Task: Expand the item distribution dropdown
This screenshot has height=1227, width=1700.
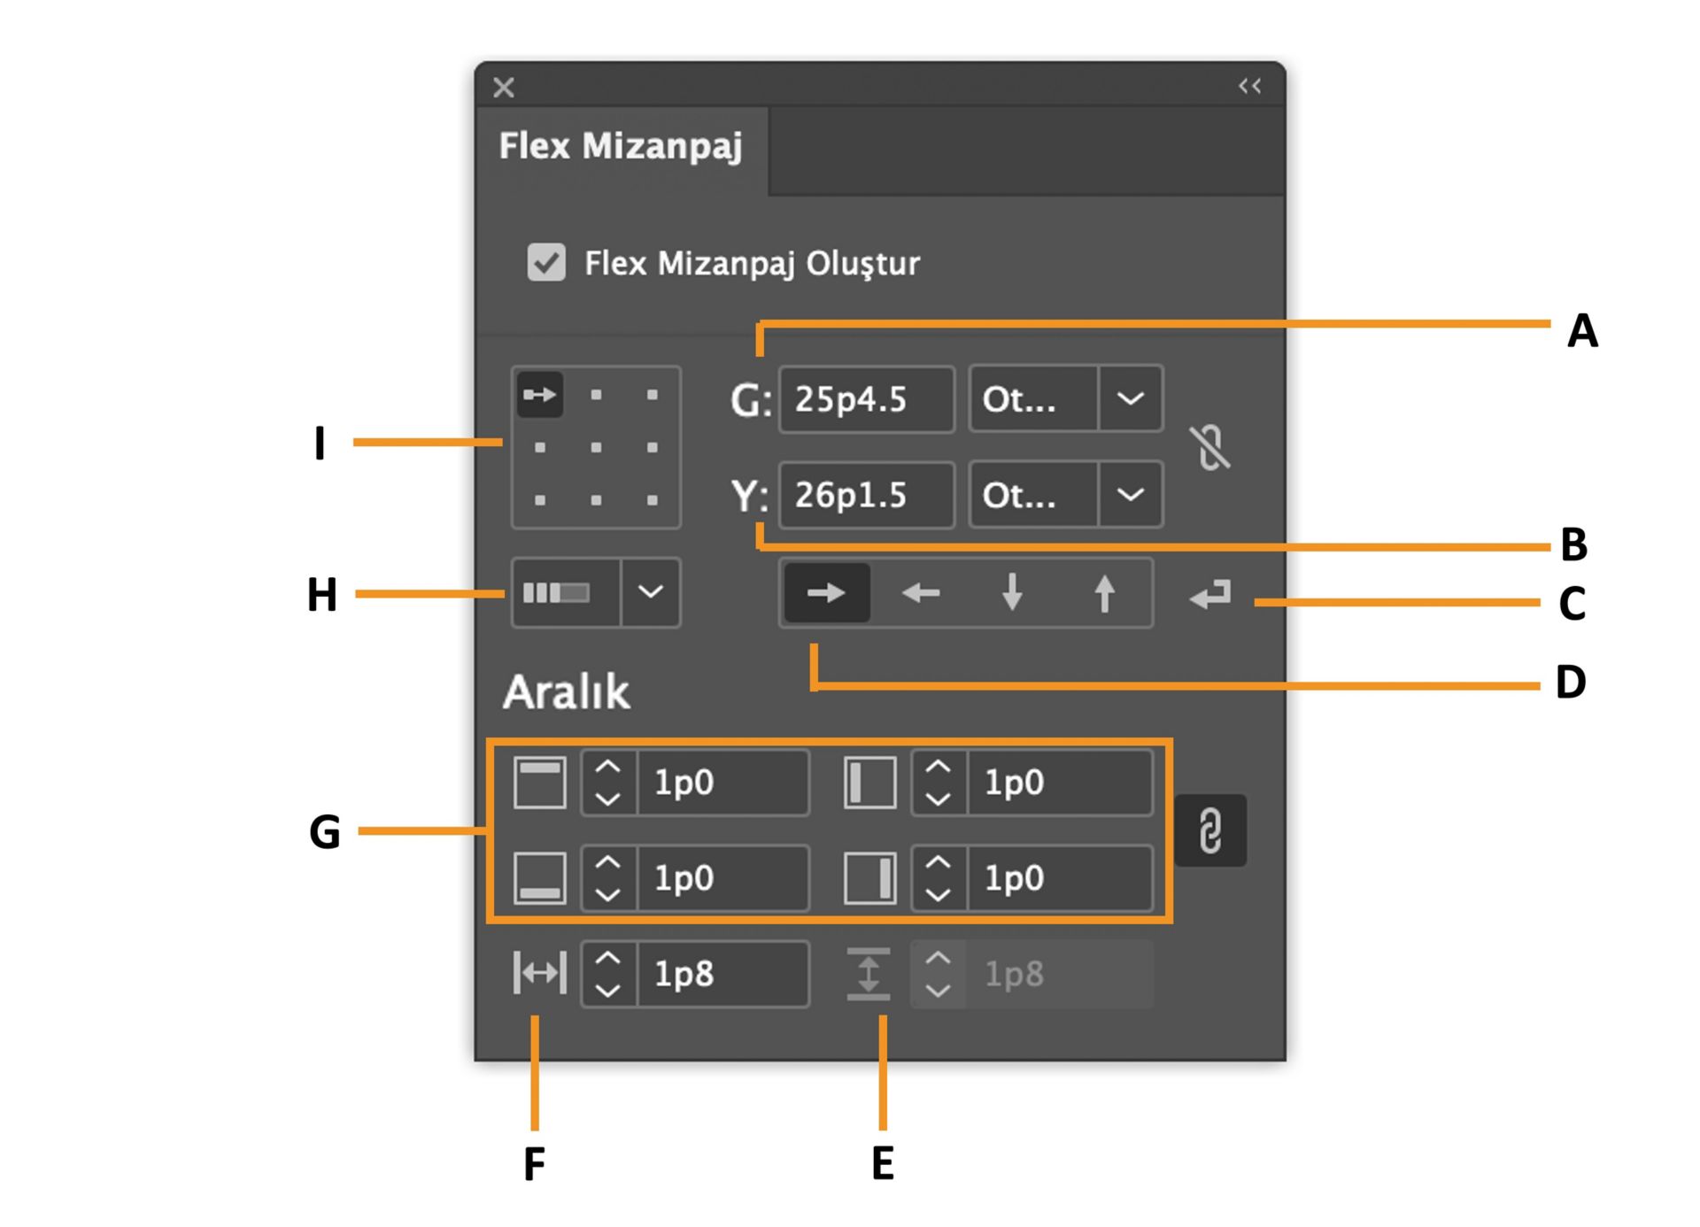Action: tap(651, 592)
